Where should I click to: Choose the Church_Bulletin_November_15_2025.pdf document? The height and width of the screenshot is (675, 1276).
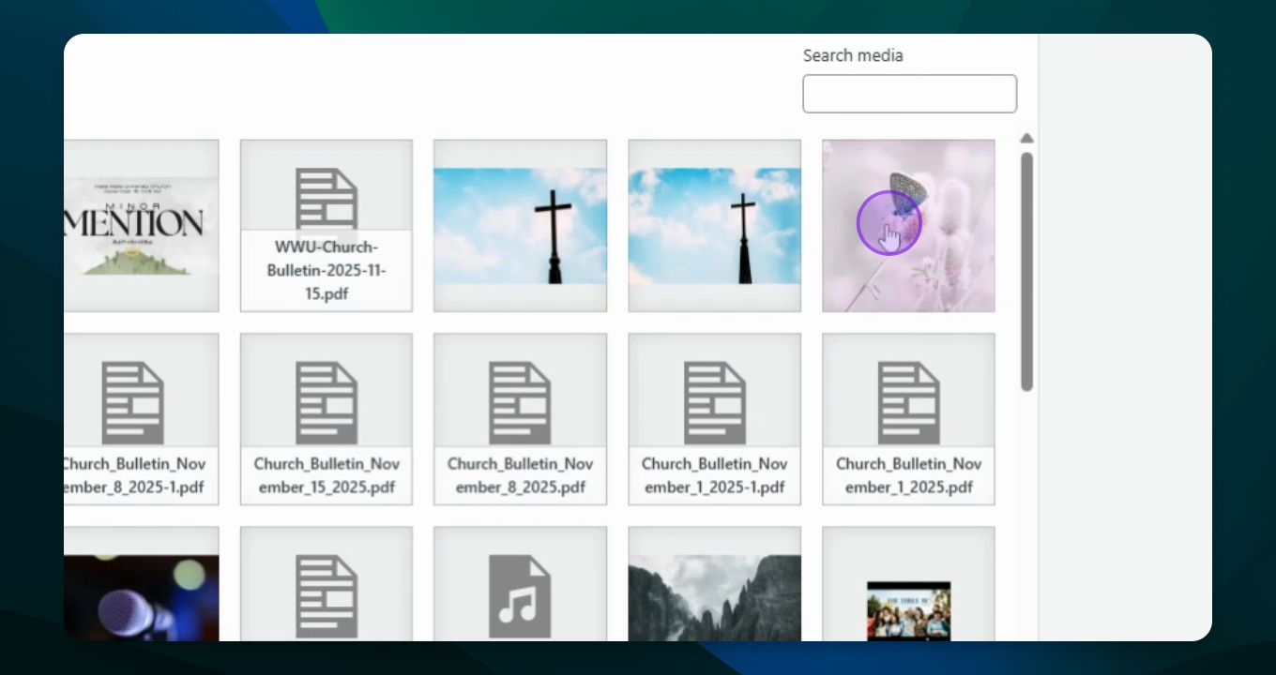coord(326,419)
